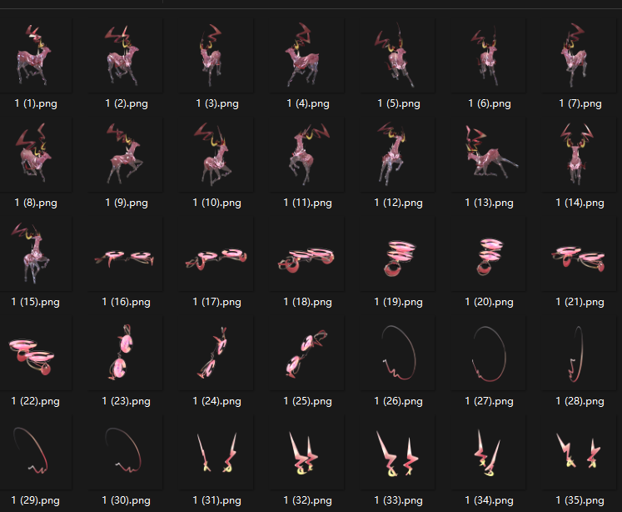The image size is (622, 512).
Task: Open the 1 (9).png deer thumbnail
Action: (127, 155)
